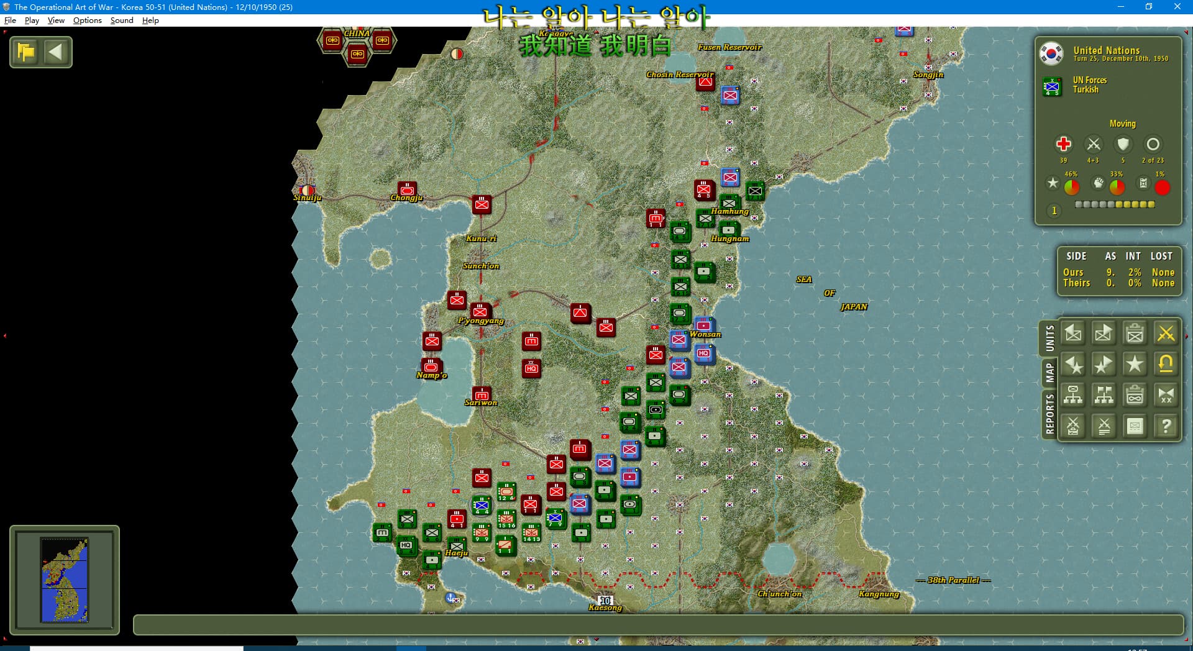This screenshot has width=1193, height=651.
Task: Click the bow-tie XX division icon
Action: click(1166, 395)
